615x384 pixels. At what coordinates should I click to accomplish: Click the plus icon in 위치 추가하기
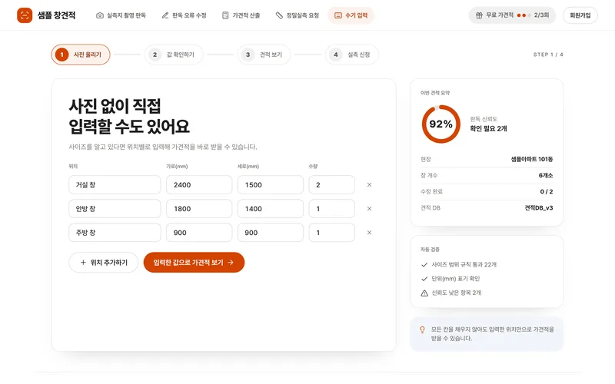83,263
